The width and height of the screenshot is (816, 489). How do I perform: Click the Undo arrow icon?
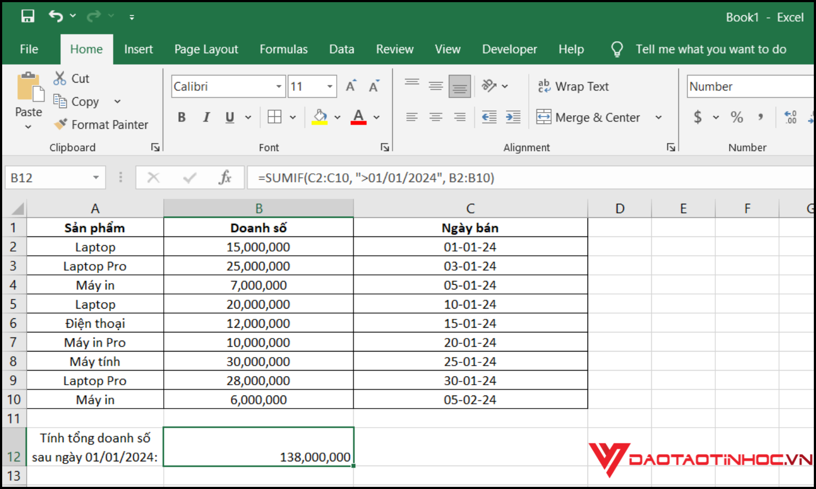(x=55, y=16)
